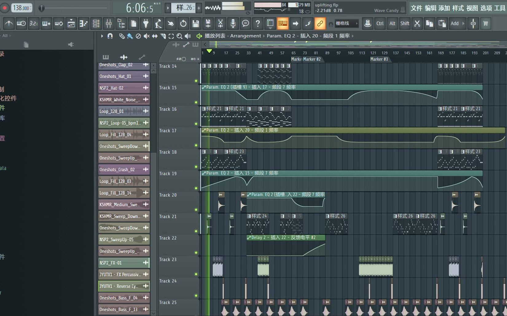Open the plugin picker plug icon
Image resolution: width=507 pixels, height=316 pixels.
point(146,23)
